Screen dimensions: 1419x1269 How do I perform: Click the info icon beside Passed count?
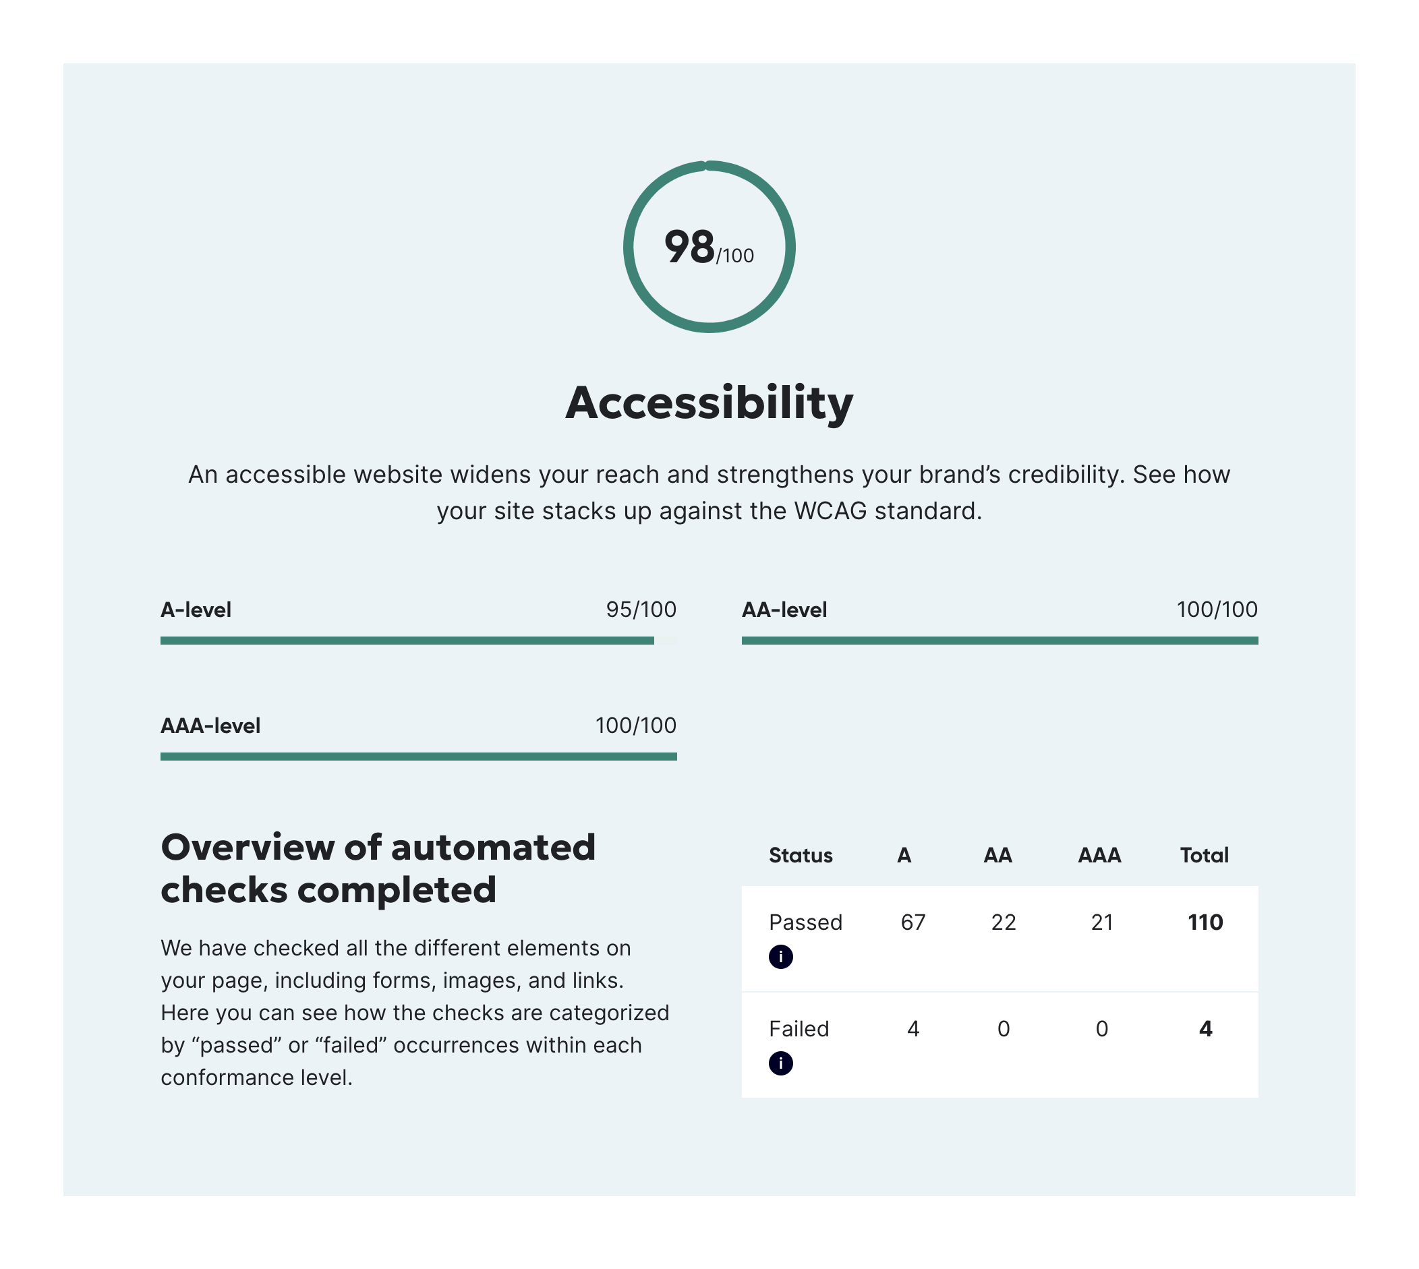pyautogui.click(x=782, y=956)
